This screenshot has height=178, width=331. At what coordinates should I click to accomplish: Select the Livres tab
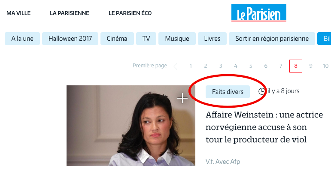212,39
